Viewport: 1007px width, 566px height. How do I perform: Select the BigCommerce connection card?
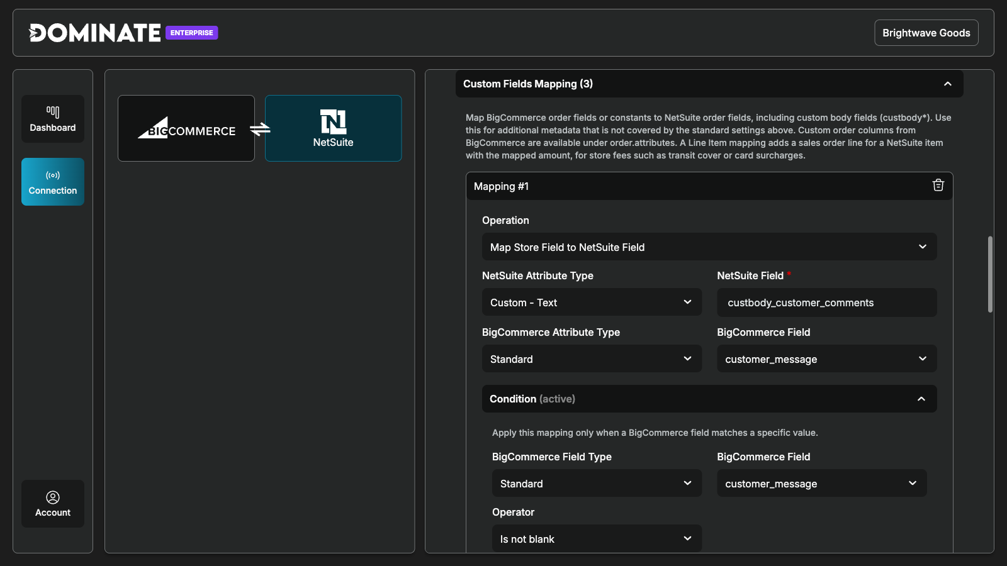click(186, 128)
